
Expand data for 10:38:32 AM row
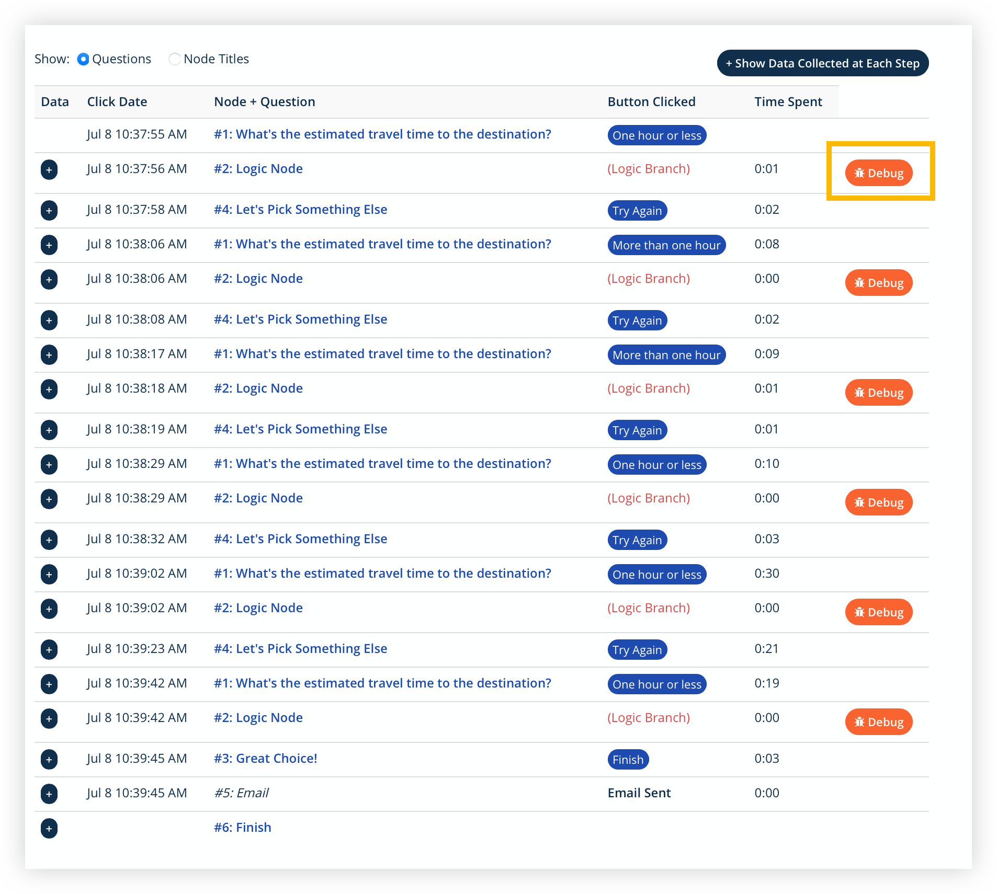49,540
